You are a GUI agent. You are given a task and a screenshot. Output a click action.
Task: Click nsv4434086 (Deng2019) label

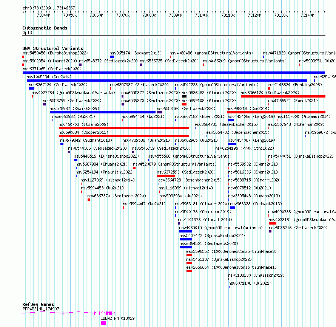point(251,116)
